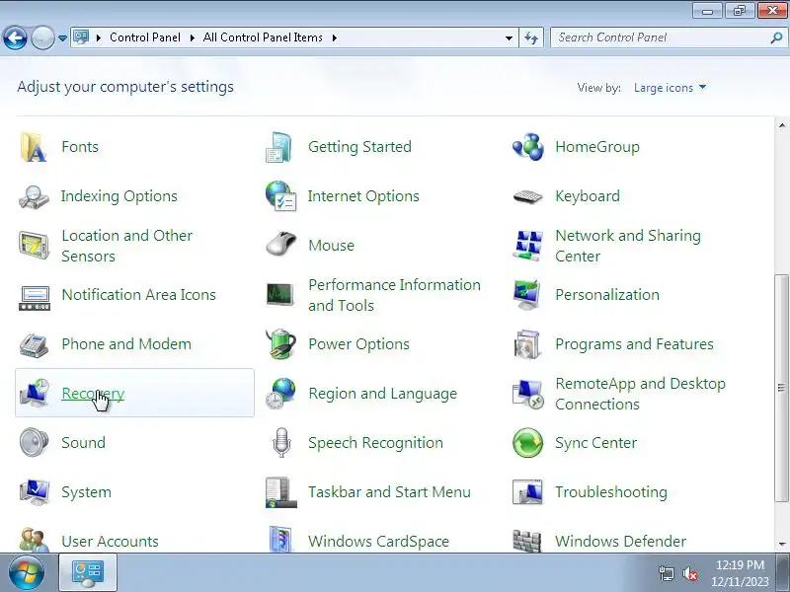Viewport: 790px width, 592px height.
Task: Open the recent pages dropdown arrow
Action: coord(62,37)
